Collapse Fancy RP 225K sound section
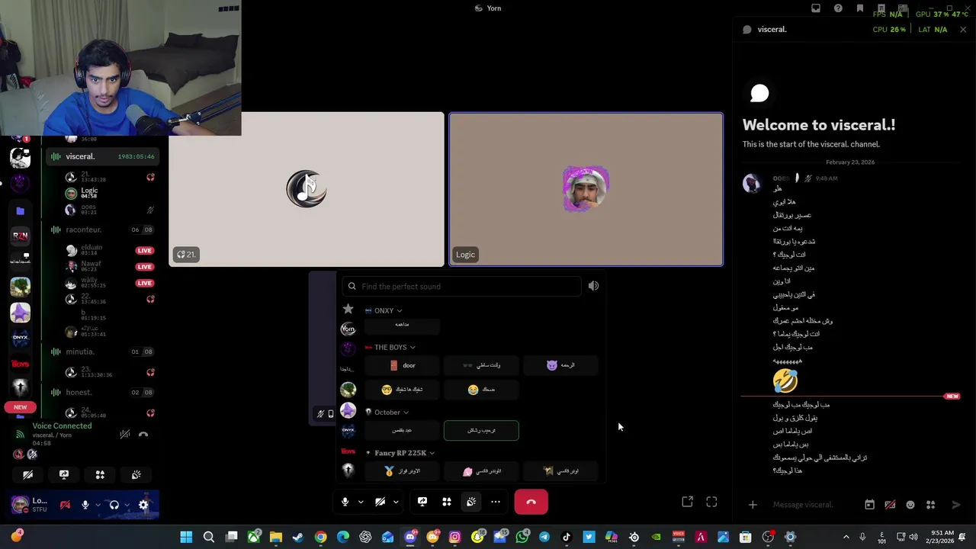976x549 pixels. (x=400, y=453)
